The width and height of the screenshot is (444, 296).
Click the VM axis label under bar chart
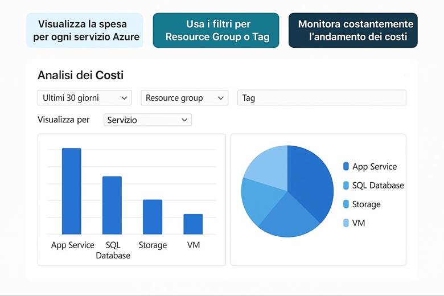tap(194, 245)
